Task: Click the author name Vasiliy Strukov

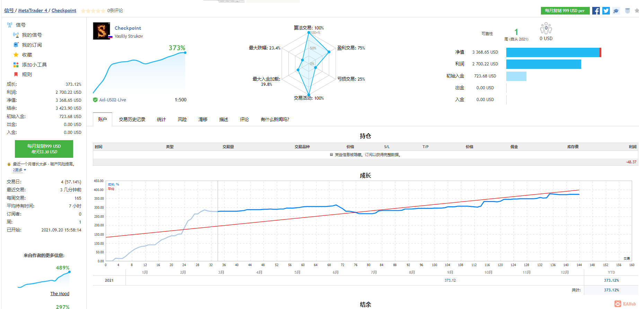Action: point(129,36)
